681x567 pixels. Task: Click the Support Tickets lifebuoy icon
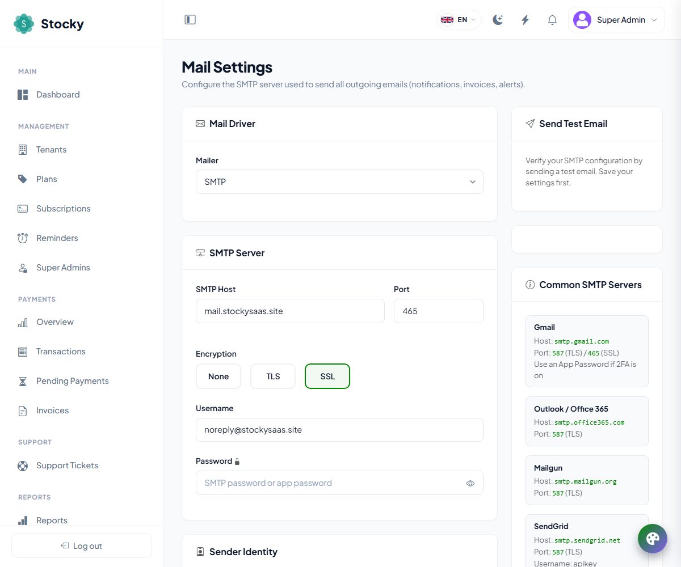(23, 466)
